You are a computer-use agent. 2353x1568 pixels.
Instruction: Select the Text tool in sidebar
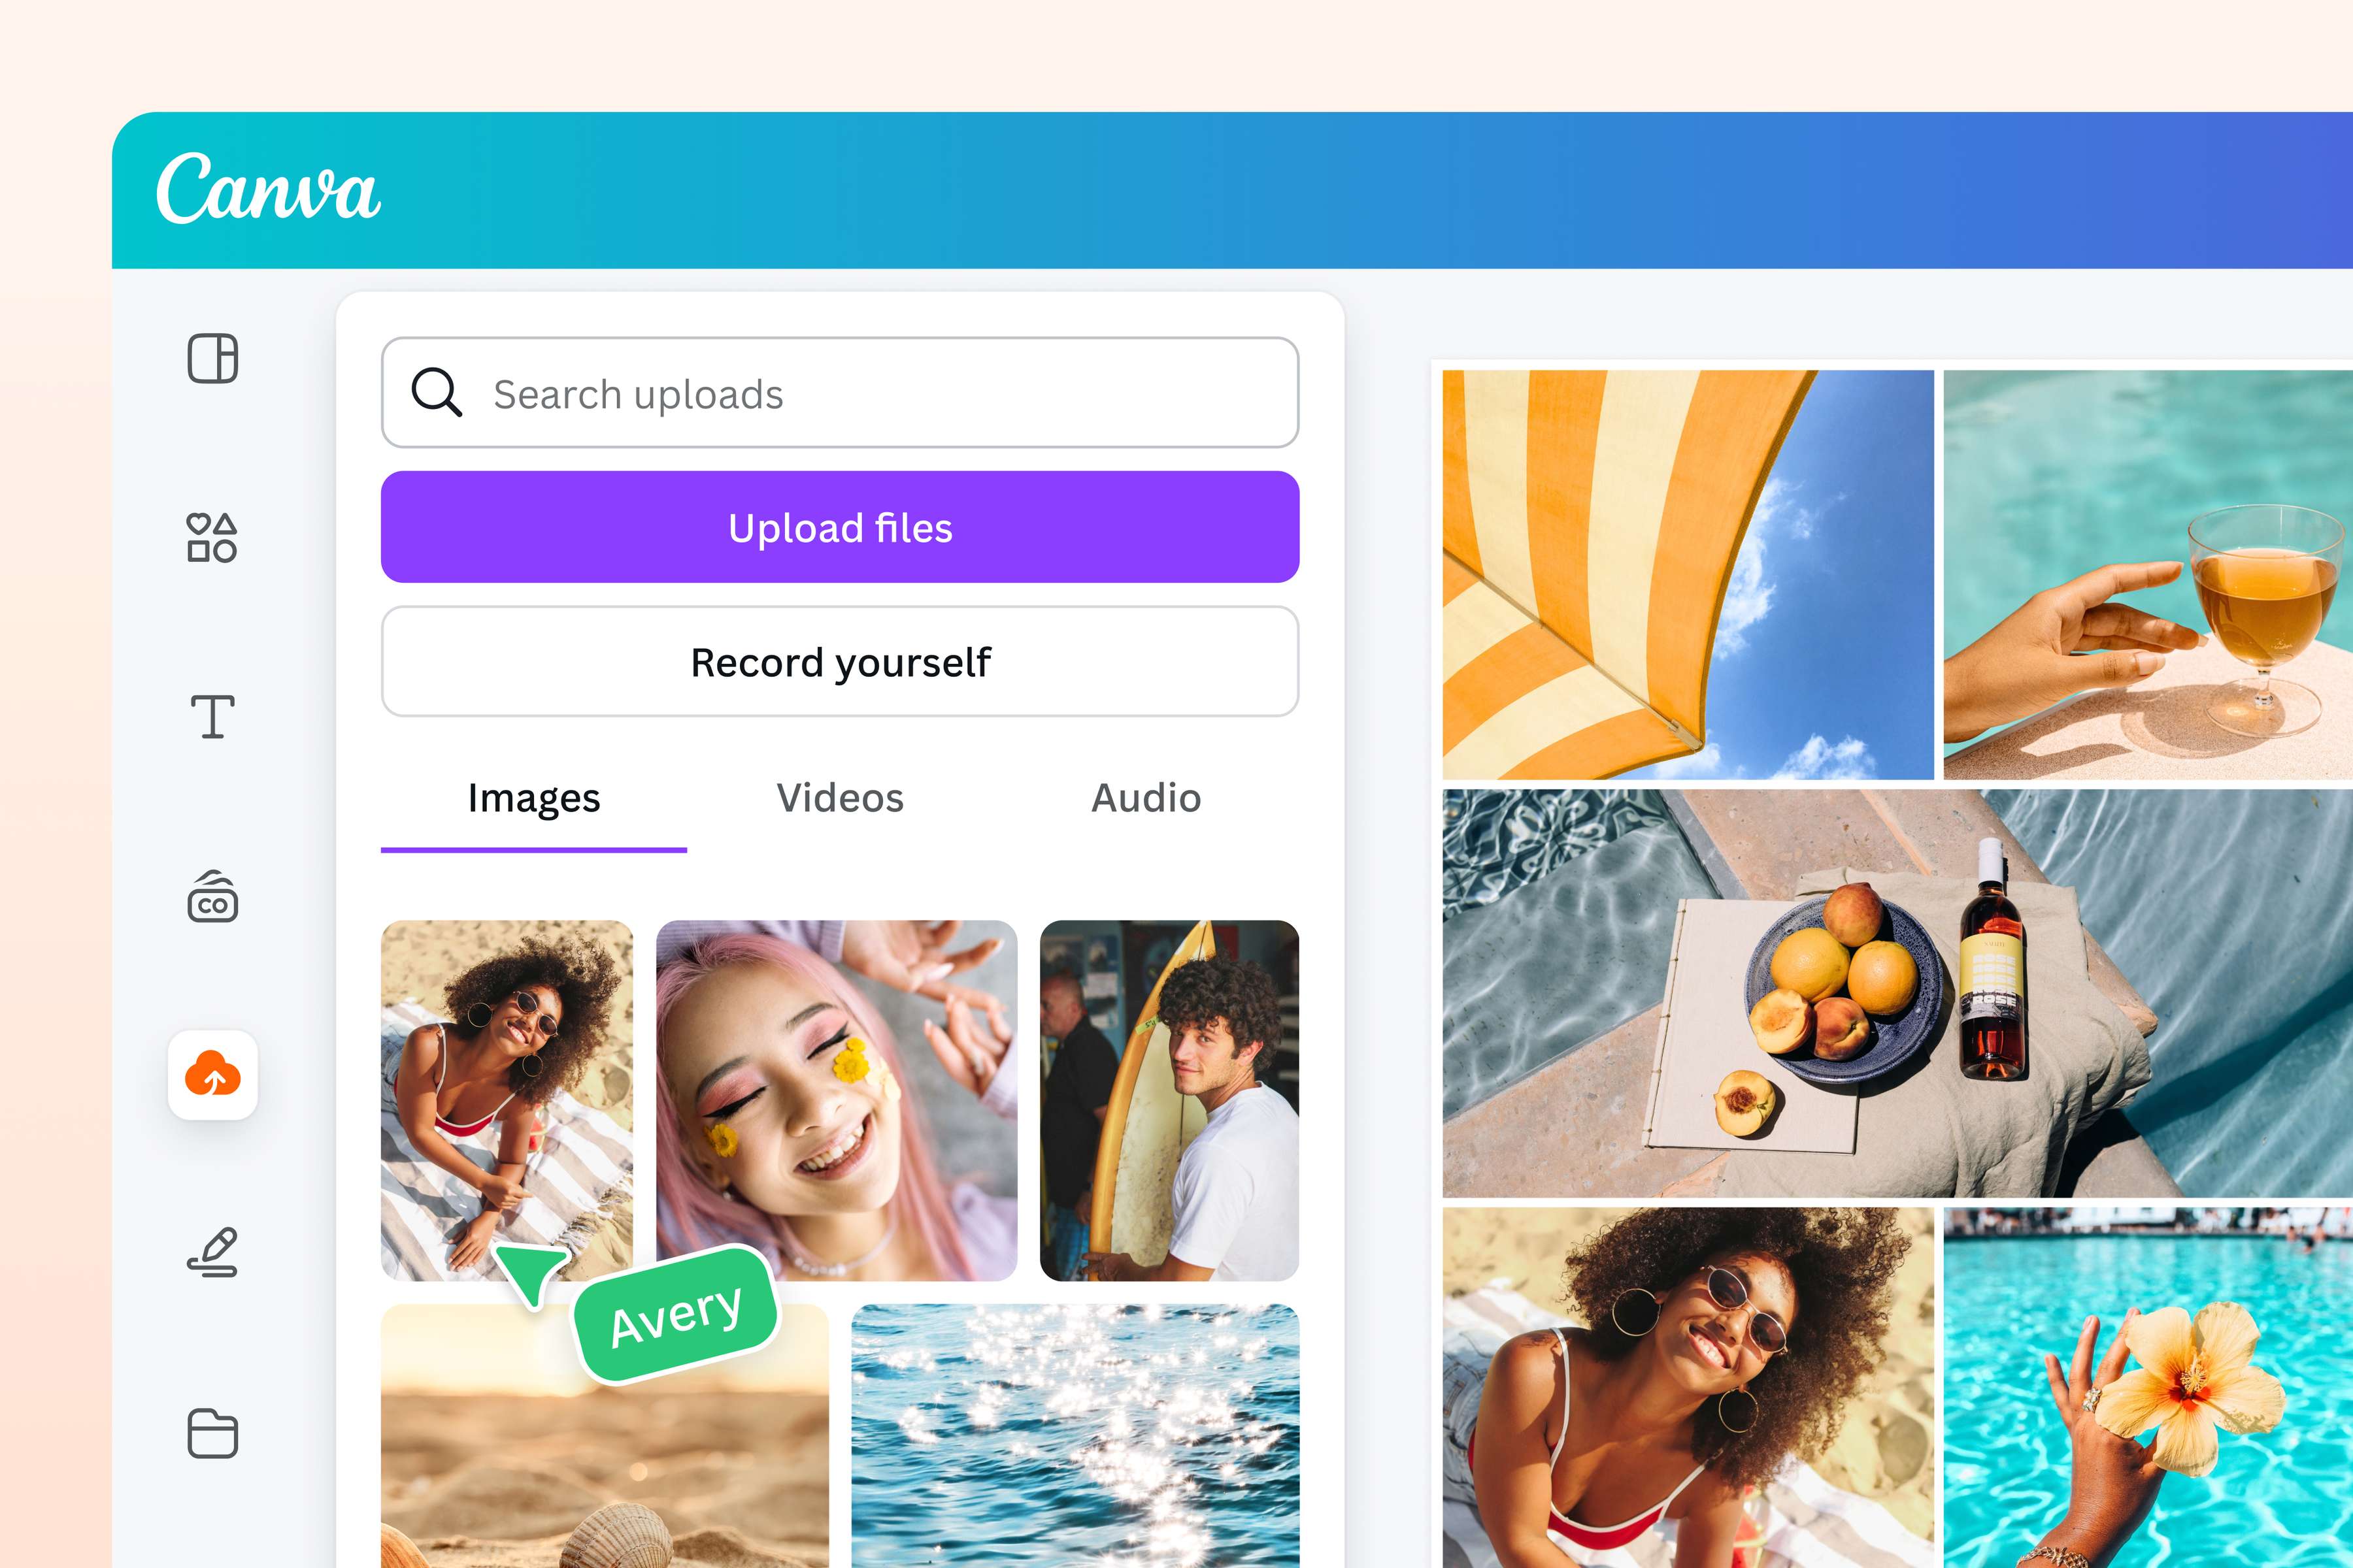point(212,717)
